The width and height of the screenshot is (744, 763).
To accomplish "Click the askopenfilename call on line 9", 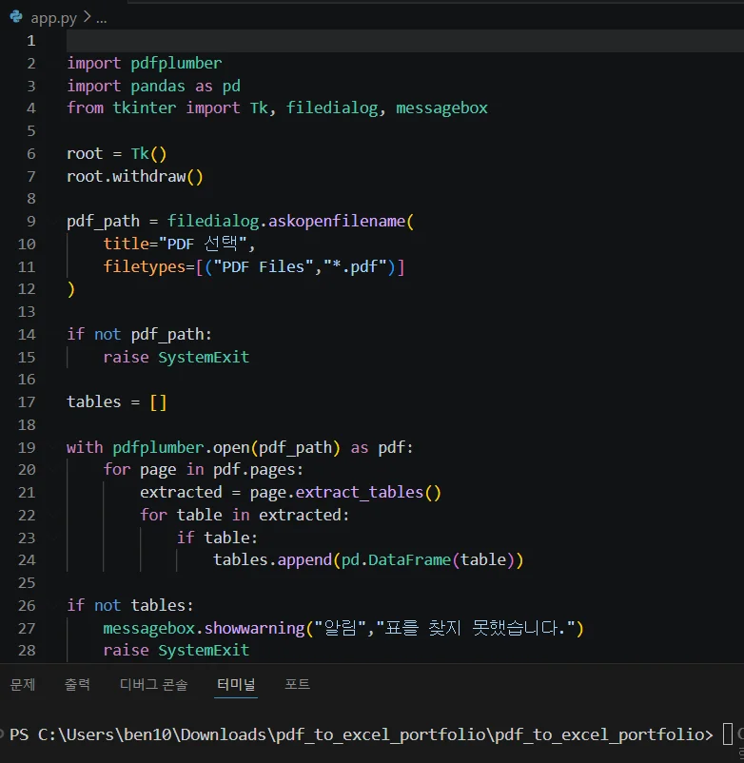I will (337, 221).
